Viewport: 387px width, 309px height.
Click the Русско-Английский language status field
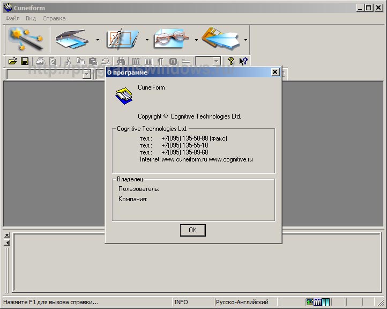241,302
